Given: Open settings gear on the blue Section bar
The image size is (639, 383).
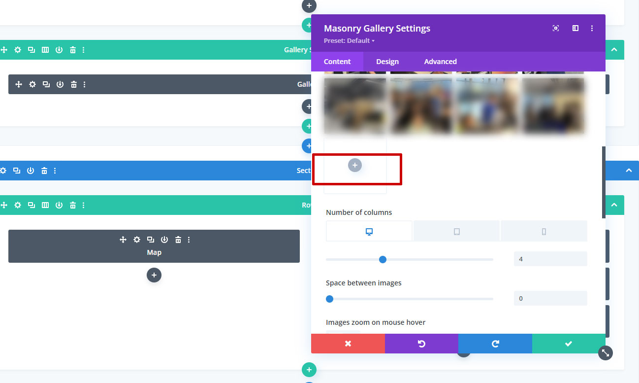Looking at the screenshot, I should [x=3, y=171].
